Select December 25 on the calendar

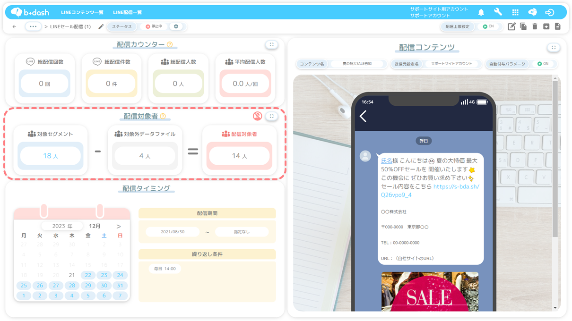(x=24, y=286)
